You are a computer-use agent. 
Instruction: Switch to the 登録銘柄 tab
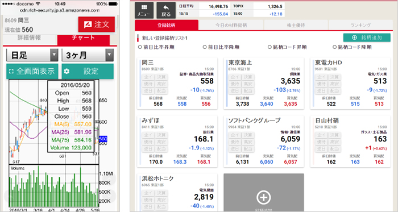click(x=167, y=25)
